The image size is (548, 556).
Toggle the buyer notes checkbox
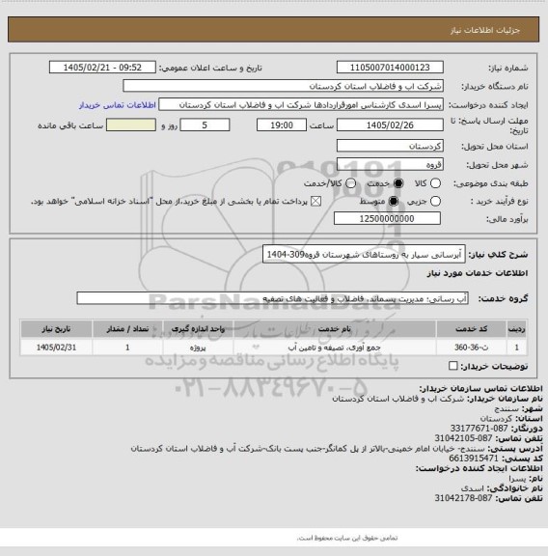coord(453,366)
